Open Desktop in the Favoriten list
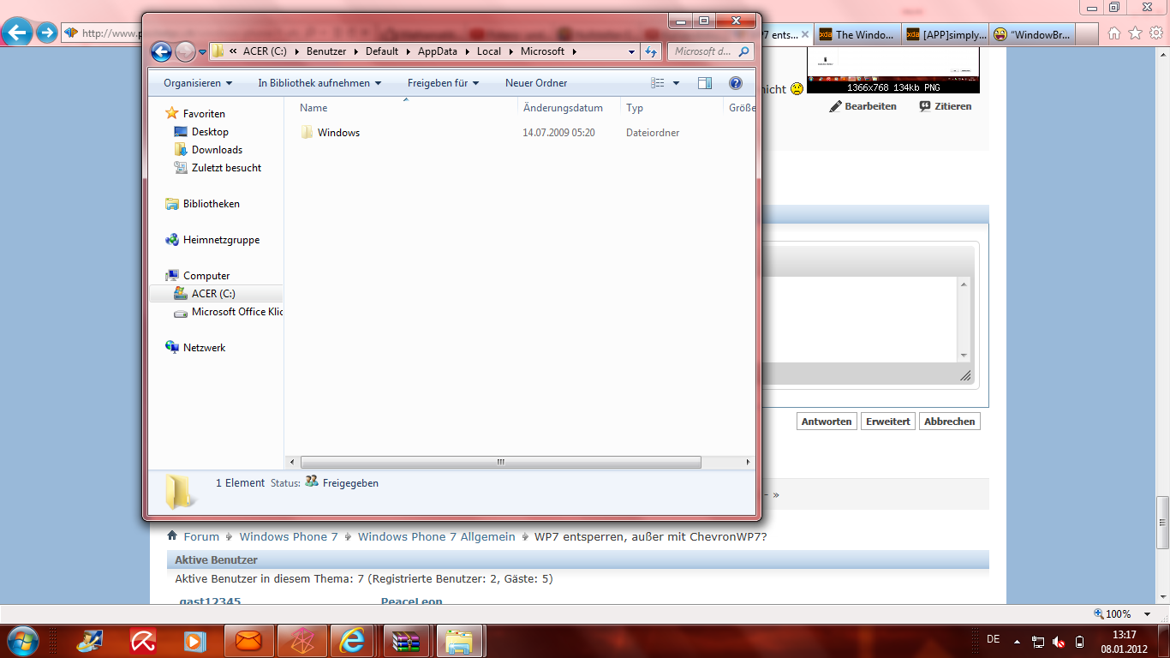This screenshot has height=658, width=1170. point(210,132)
